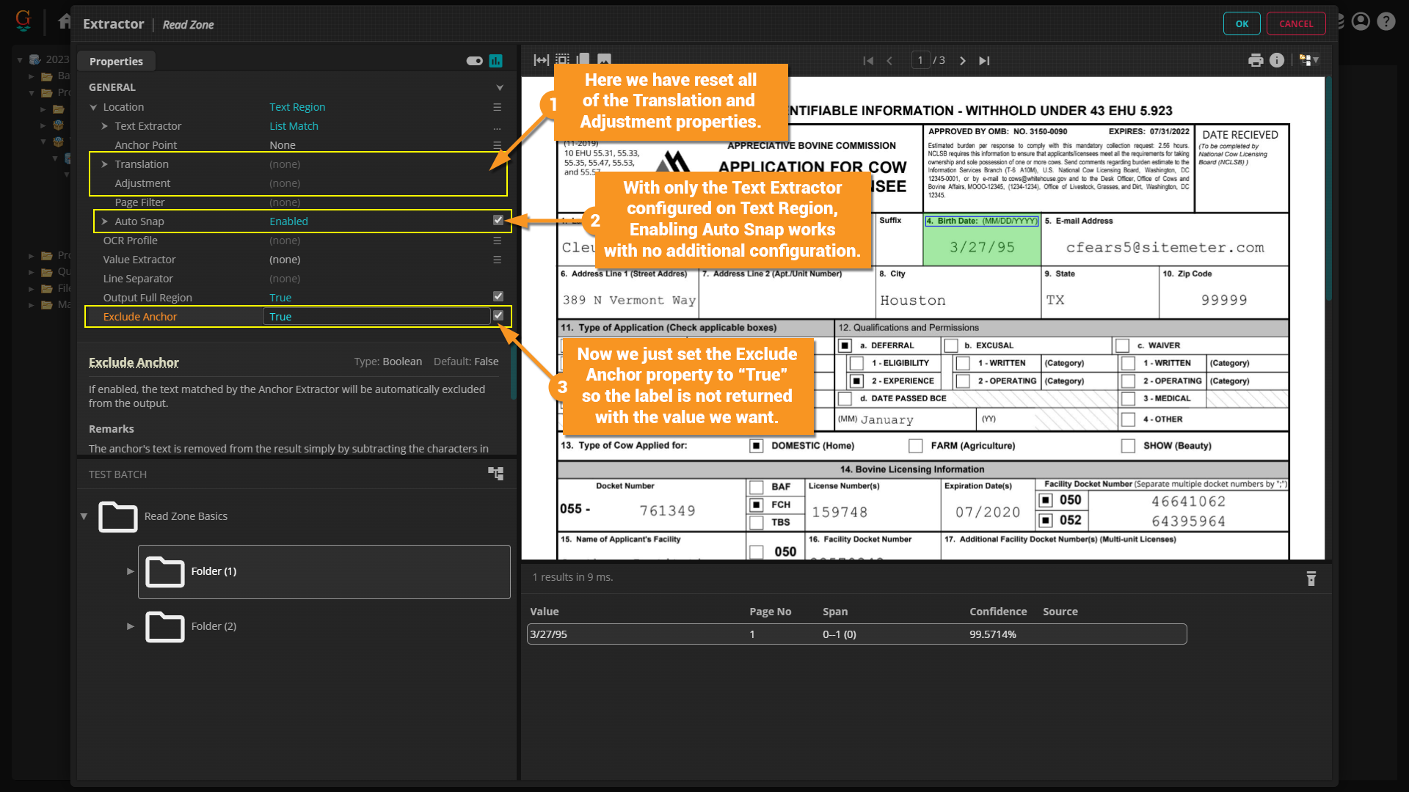Image resolution: width=1409 pixels, height=792 pixels.
Task: Go to next page arrow
Action: tap(963, 61)
